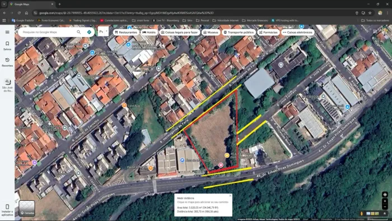Open the Google Maps hamburger menu
The height and width of the screenshot is (221, 392).
7,32
